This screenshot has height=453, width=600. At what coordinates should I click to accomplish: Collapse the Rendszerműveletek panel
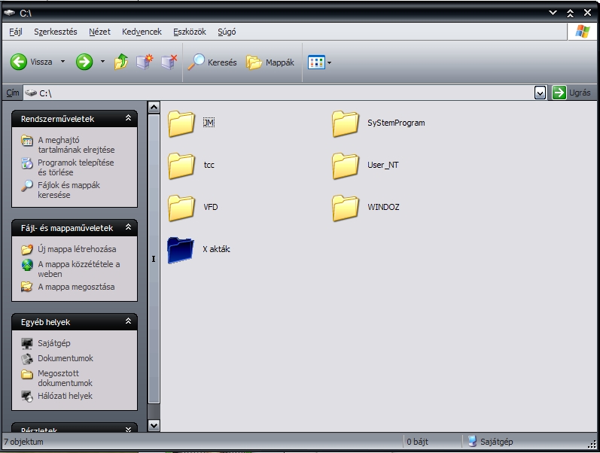click(128, 118)
